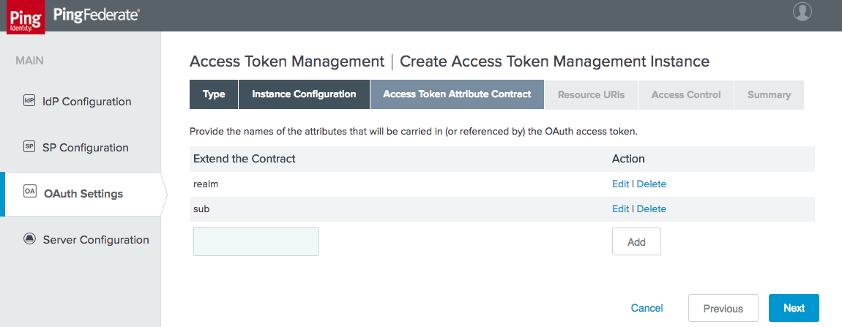Click the SP icon beside SP Configuration
The height and width of the screenshot is (327, 842).
point(29,146)
